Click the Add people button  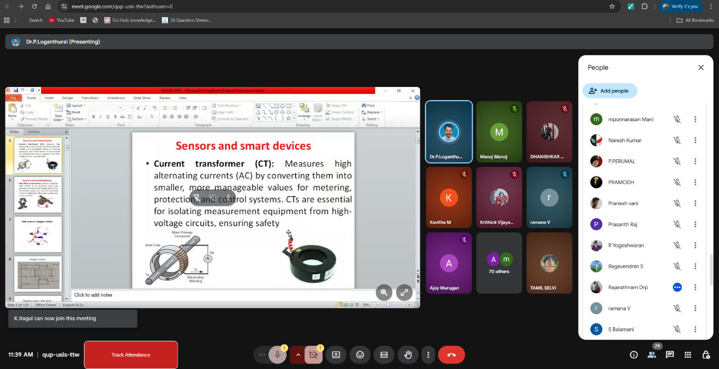coord(609,91)
